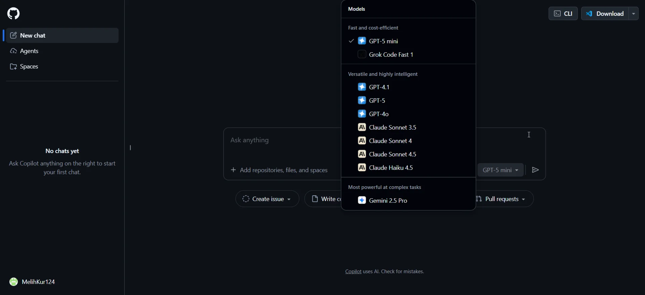Click the checkmark beside GPT-5 mini
This screenshot has width=645, height=295.
click(351, 41)
